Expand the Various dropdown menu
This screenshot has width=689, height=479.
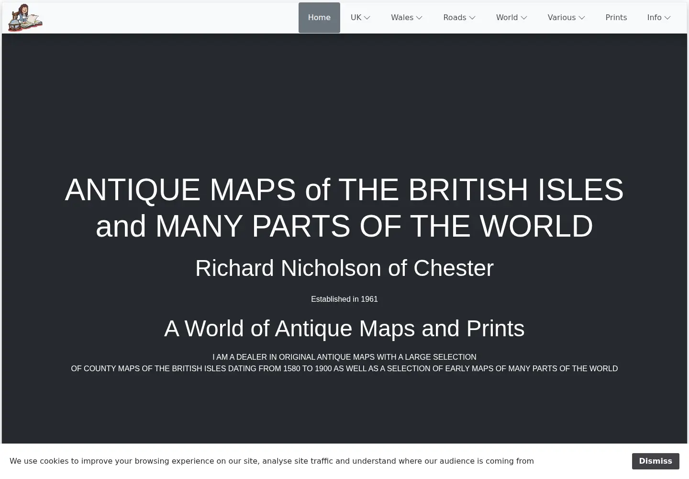pyautogui.click(x=567, y=18)
